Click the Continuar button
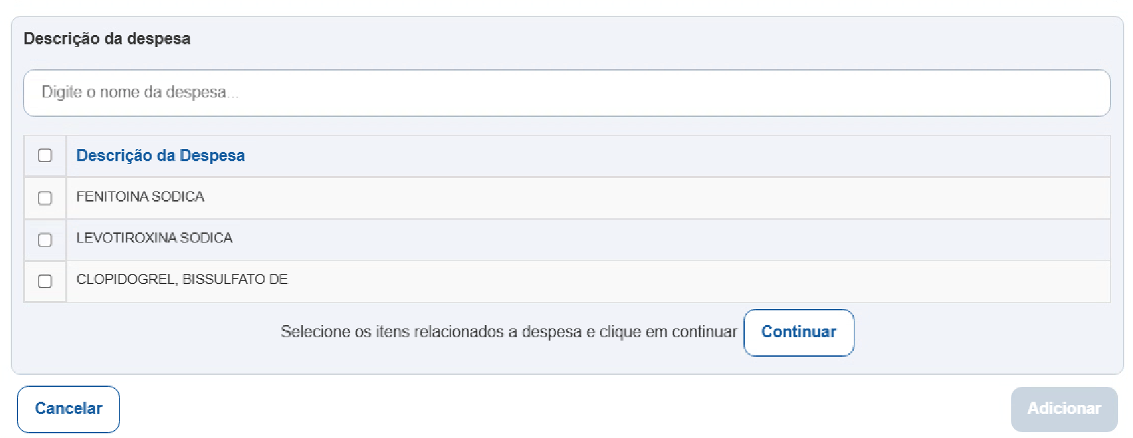Image resolution: width=1133 pixels, height=438 pixels. pos(799,333)
